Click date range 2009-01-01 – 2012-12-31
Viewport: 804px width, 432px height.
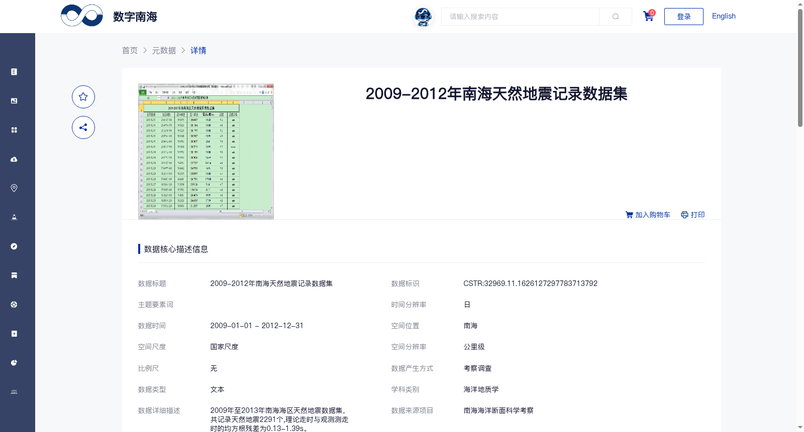tap(257, 326)
